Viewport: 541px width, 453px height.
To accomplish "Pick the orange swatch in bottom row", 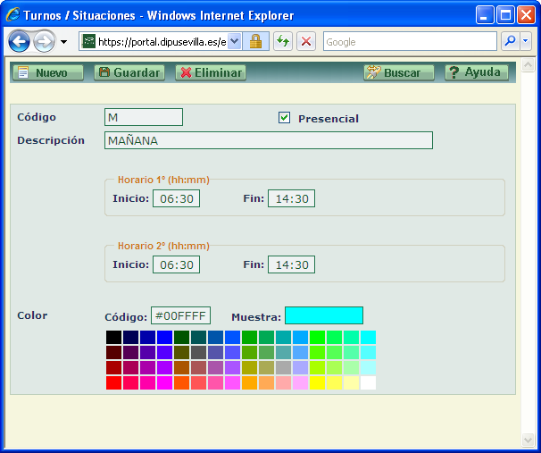I will pos(249,383).
